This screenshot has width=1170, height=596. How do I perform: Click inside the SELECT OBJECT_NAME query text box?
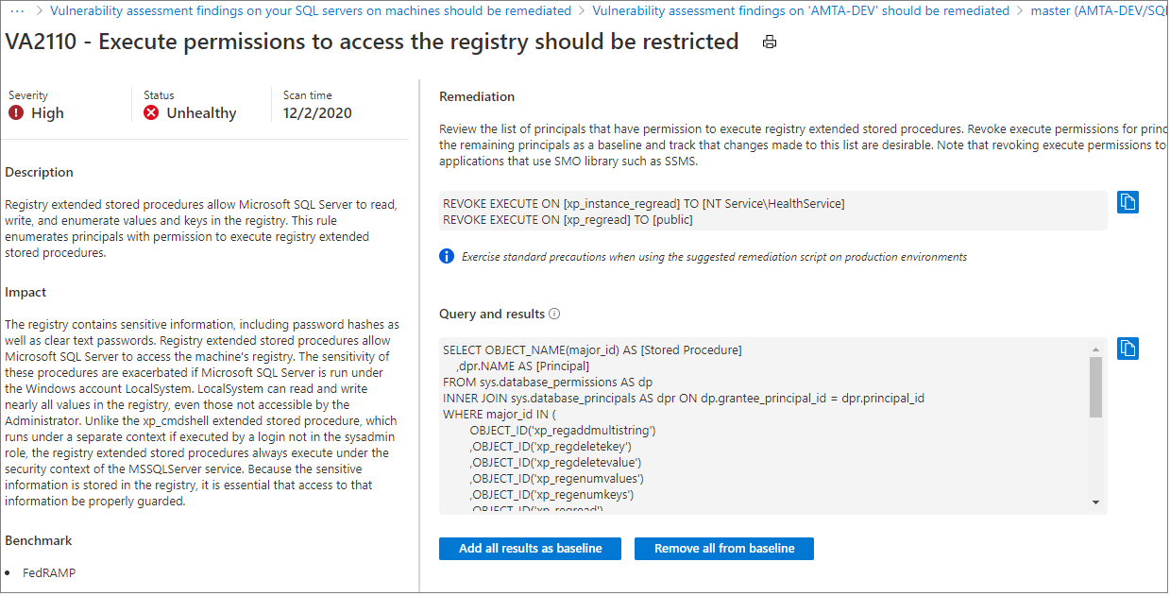755,425
